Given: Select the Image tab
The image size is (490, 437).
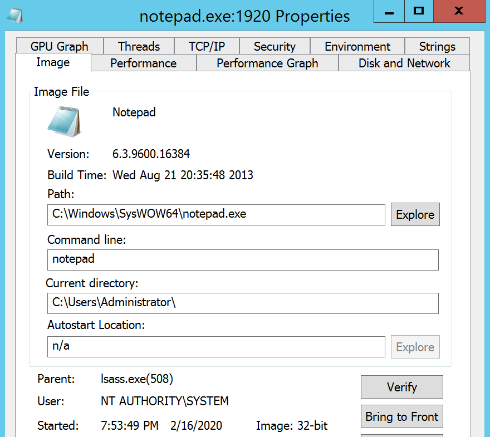Looking at the screenshot, I should [53, 62].
